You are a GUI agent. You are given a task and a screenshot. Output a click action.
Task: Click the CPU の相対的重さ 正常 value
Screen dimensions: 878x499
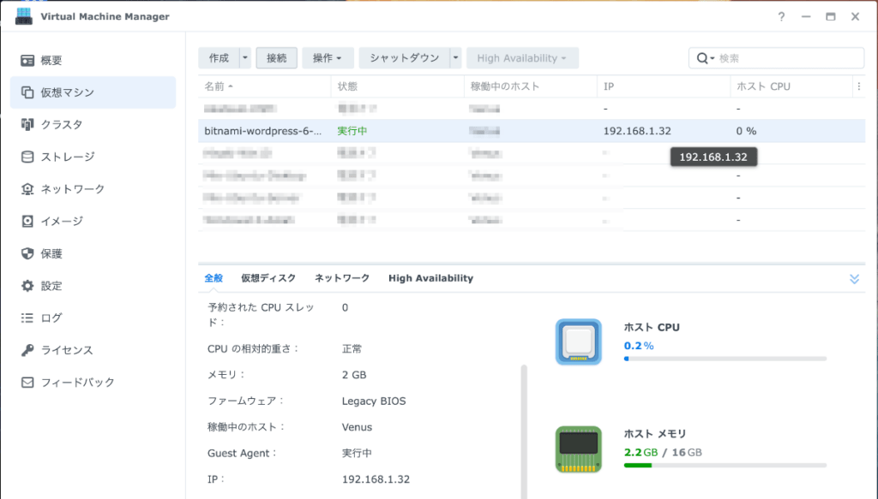pos(352,348)
